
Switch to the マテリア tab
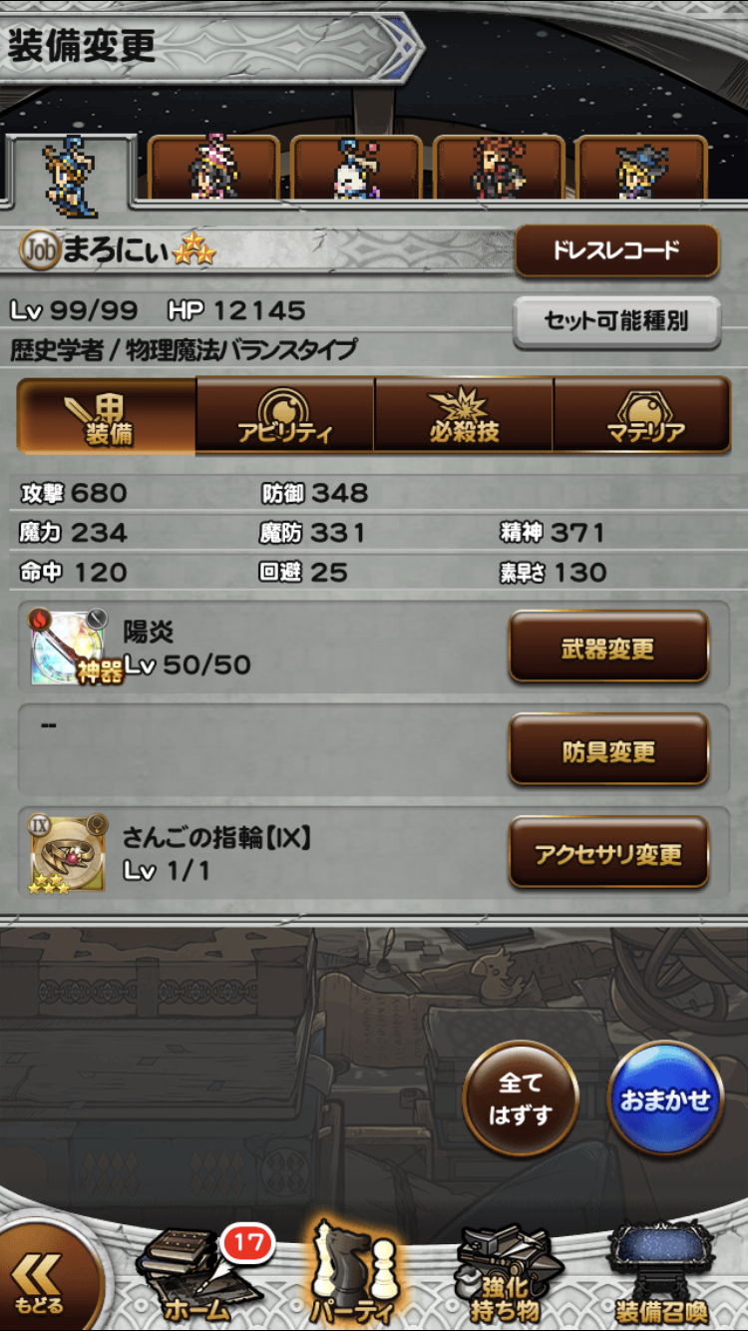pos(642,415)
